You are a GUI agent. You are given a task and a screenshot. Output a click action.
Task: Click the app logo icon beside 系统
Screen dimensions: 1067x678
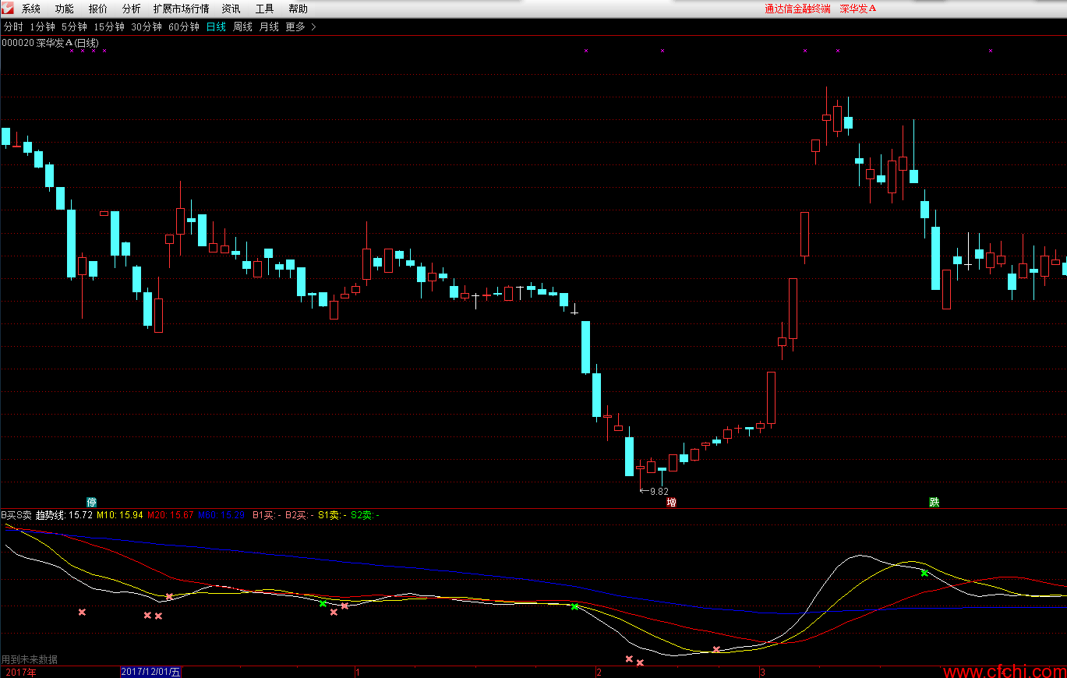tap(8, 9)
